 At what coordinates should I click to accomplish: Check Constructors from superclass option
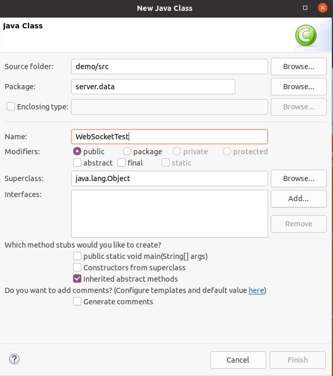pyautogui.click(x=77, y=267)
